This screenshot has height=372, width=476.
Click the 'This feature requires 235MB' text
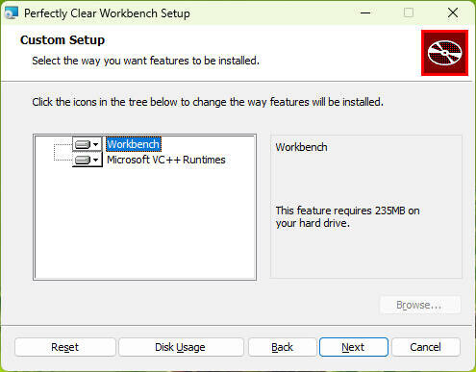click(348, 217)
